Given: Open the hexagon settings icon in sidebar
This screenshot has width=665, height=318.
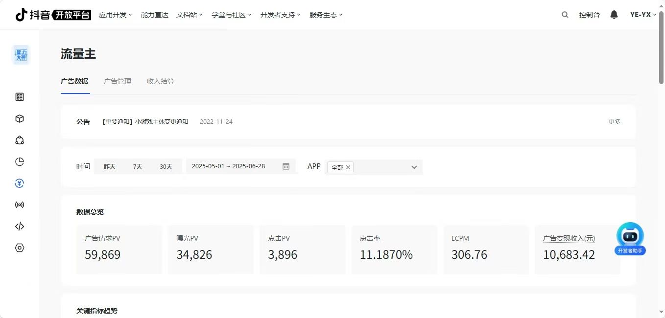Looking at the screenshot, I should coord(20,248).
